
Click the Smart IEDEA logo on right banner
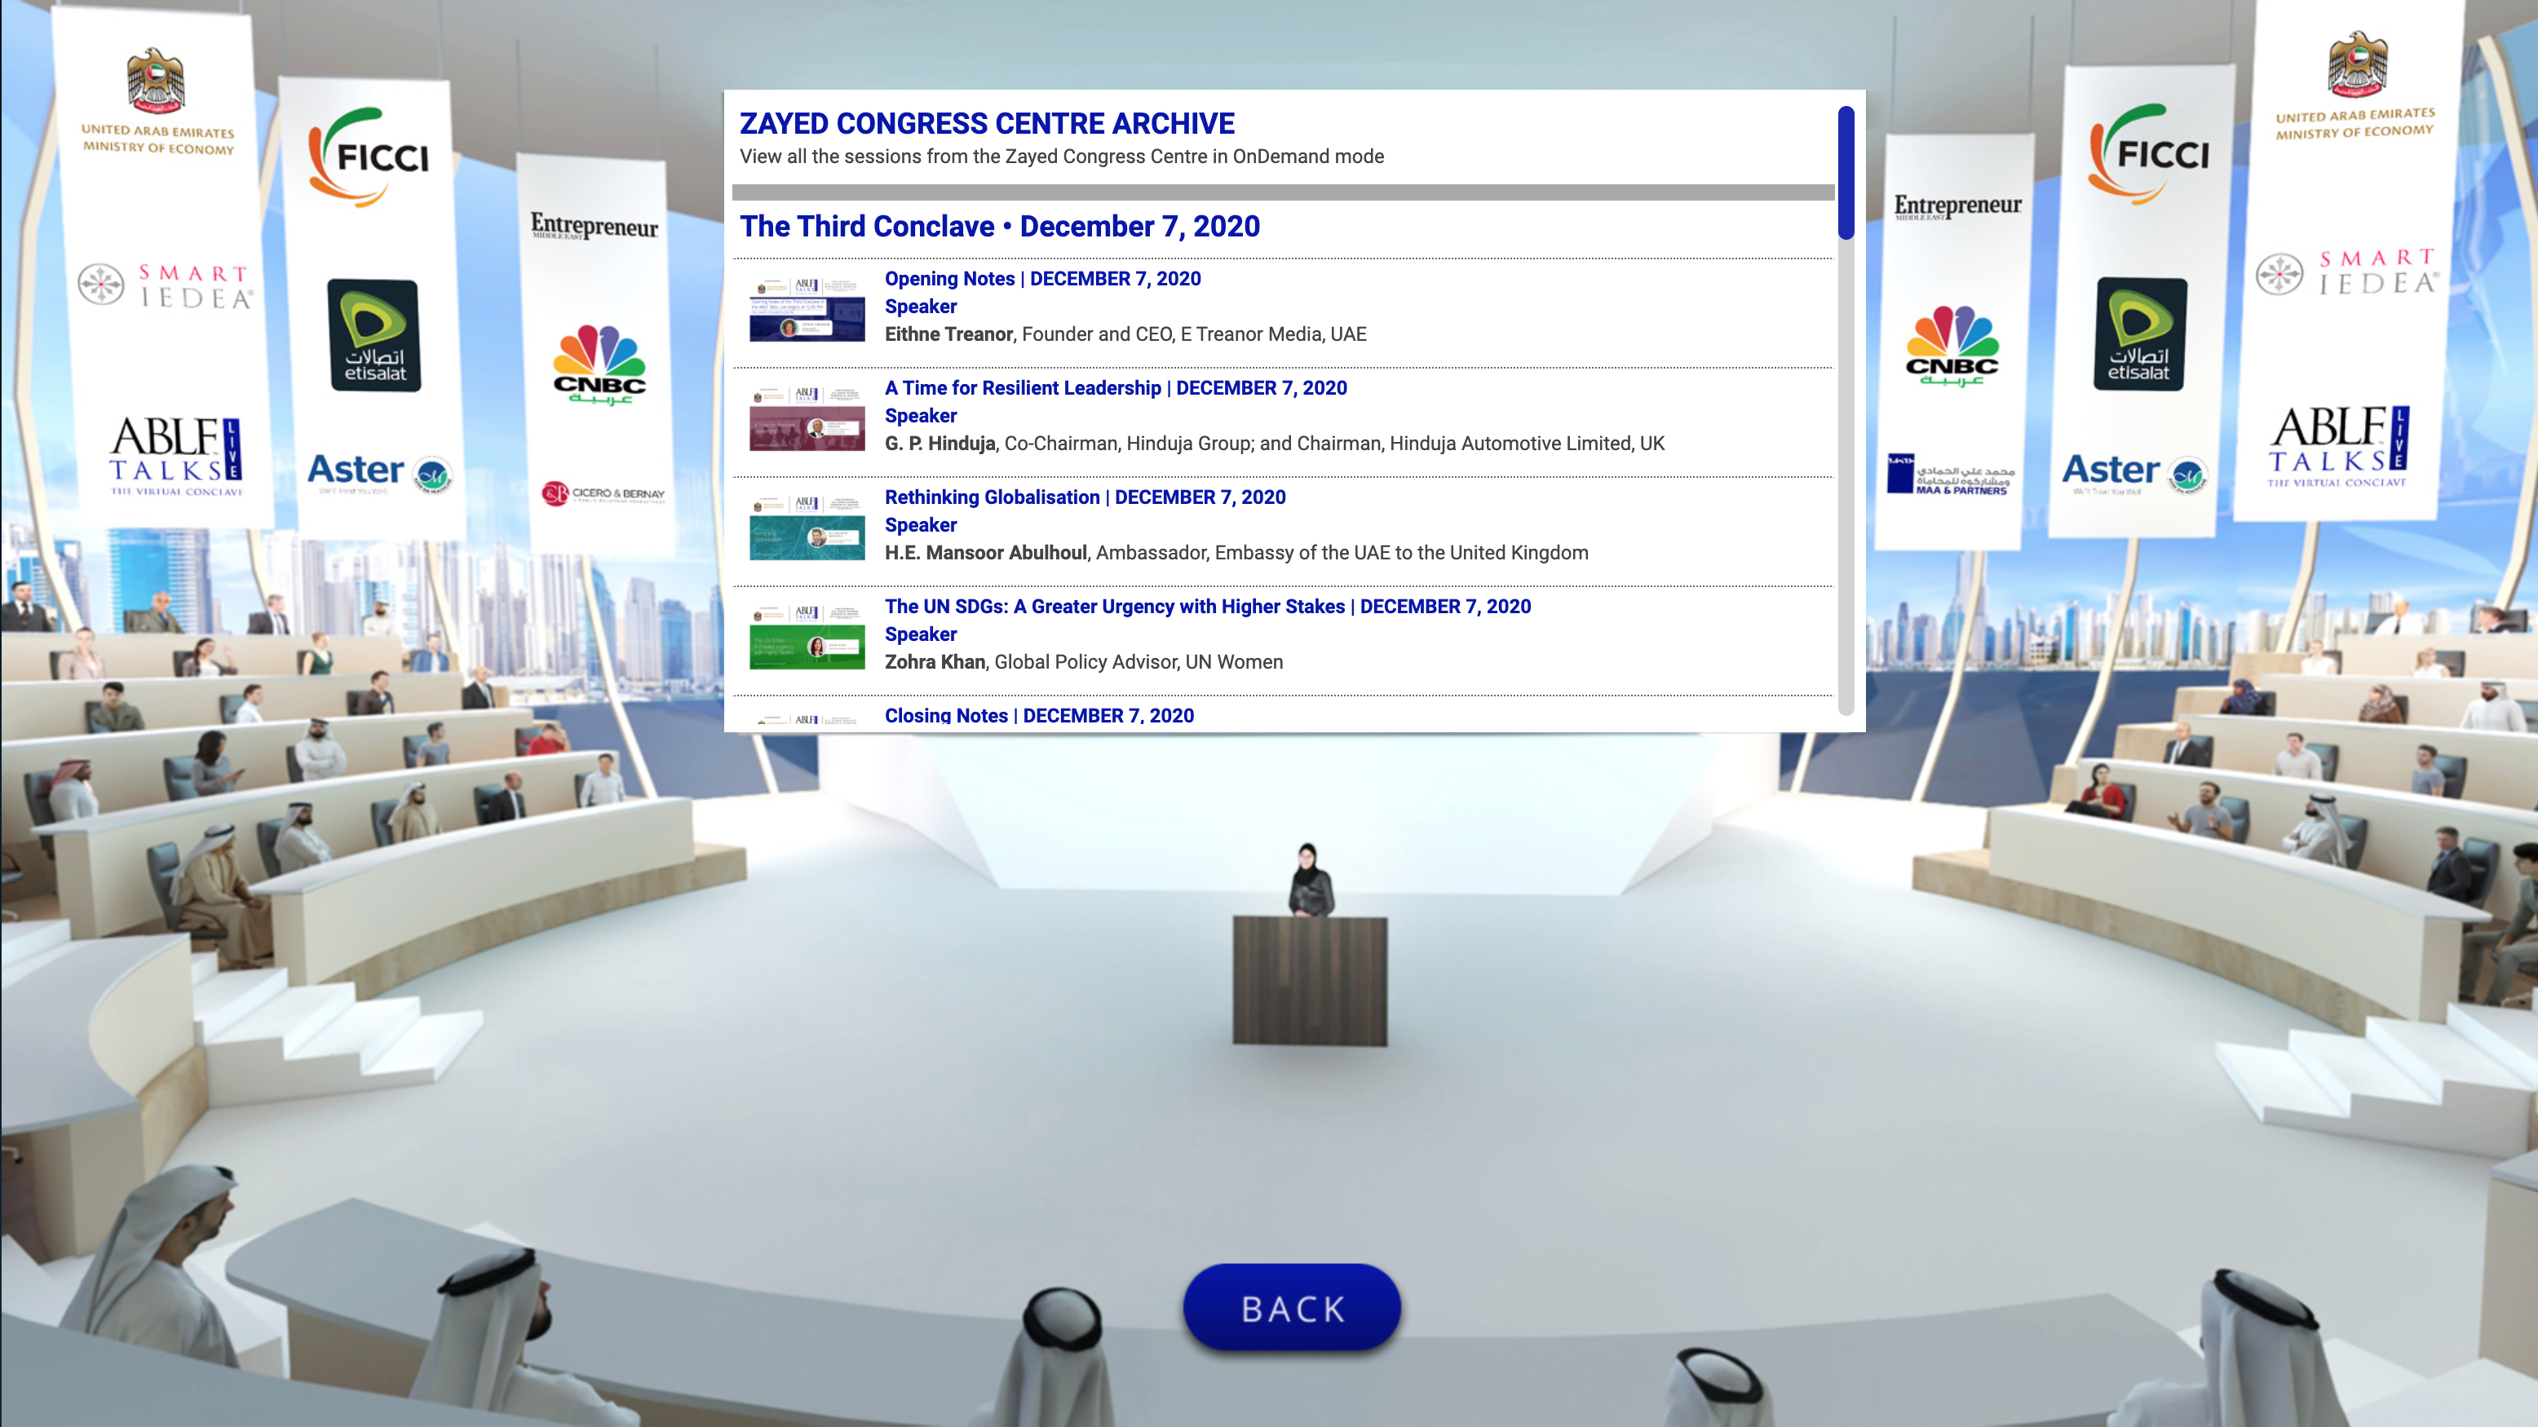pyautogui.click(x=2348, y=272)
